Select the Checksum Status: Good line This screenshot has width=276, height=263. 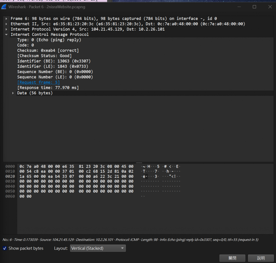(x=44, y=56)
